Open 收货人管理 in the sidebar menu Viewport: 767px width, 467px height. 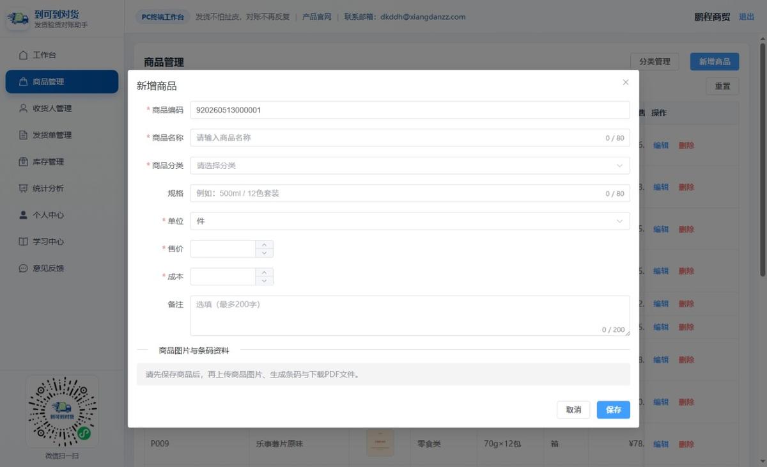click(62, 108)
